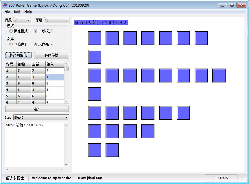Click the single card in the fourth row
The width and height of the screenshot is (249, 184).
tap(95, 94)
